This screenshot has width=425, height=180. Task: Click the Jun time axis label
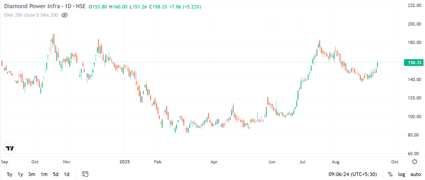click(x=271, y=162)
